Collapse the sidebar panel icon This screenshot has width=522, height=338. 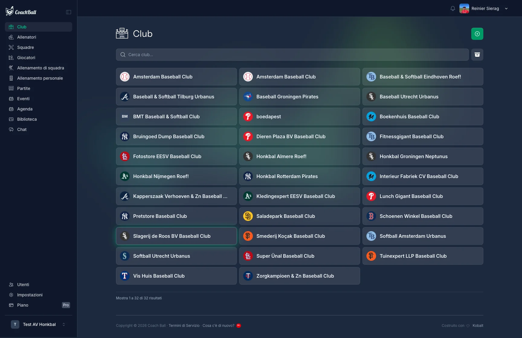pyautogui.click(x=69, y=12)
